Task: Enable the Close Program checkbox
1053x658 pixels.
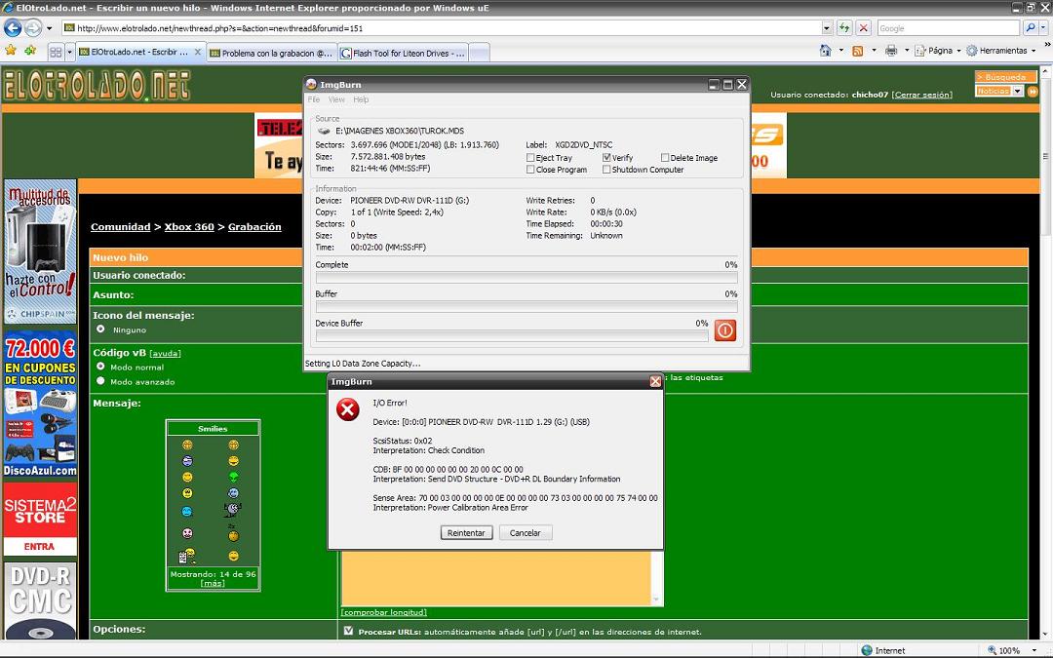Action: coord(530,170)
